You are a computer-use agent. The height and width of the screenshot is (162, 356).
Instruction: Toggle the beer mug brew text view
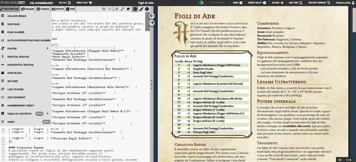[135, 9]
